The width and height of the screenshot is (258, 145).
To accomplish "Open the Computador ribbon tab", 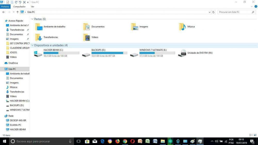I will pos(19,7).
